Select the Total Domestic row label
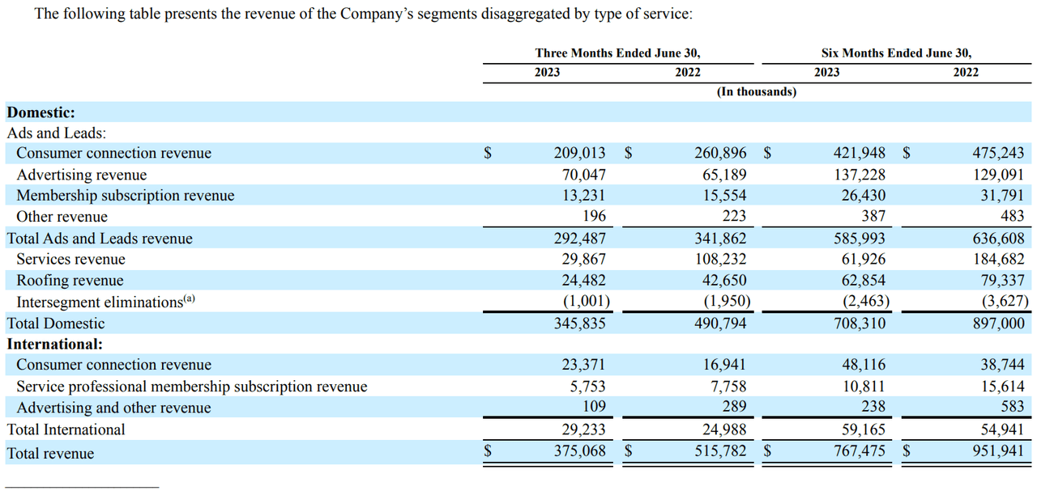 click(x=55, y=324)
